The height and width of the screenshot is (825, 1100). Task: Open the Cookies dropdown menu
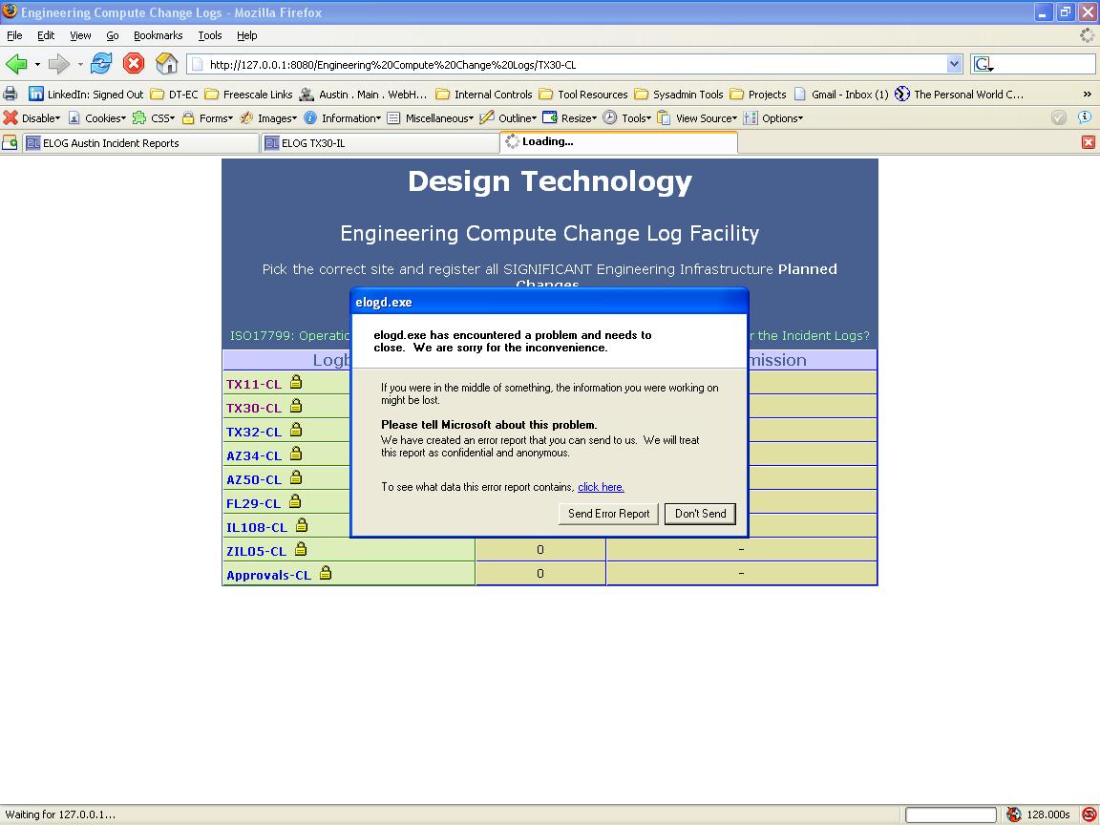click(x=97, y=117)
